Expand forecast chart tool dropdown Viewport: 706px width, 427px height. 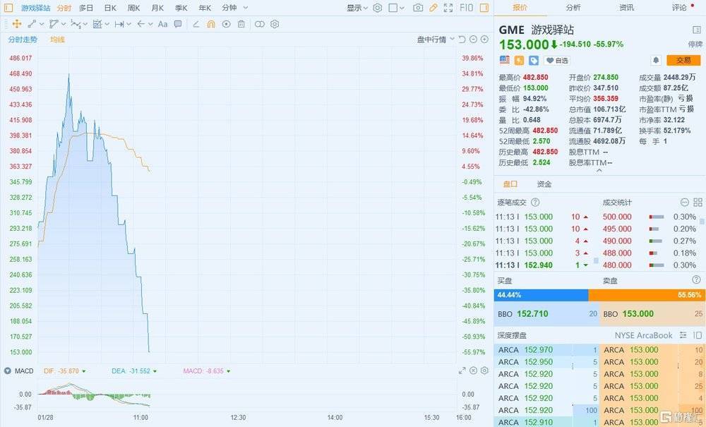coord(107,24)
